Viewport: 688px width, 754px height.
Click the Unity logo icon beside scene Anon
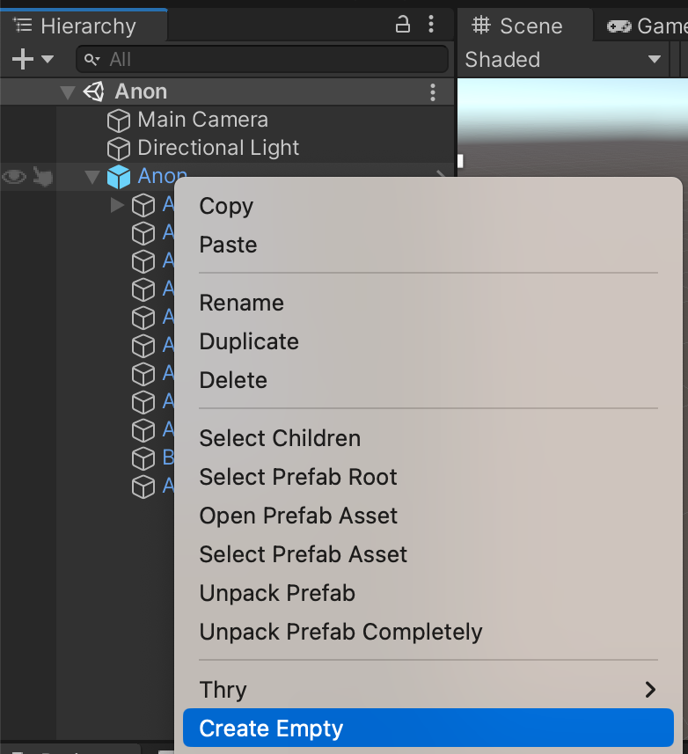(x=93, y=91)
